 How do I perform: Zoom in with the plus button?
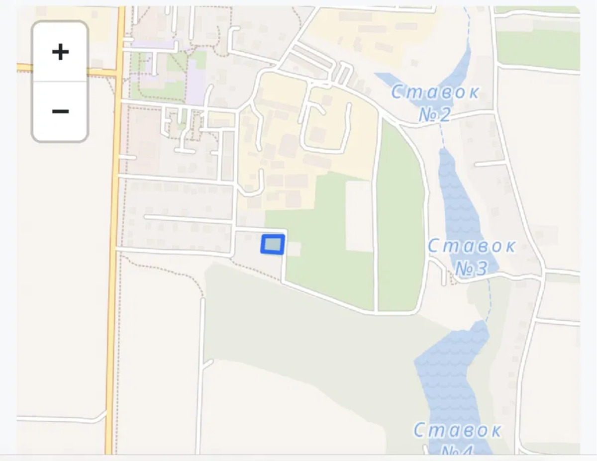(x=60, y=52)
